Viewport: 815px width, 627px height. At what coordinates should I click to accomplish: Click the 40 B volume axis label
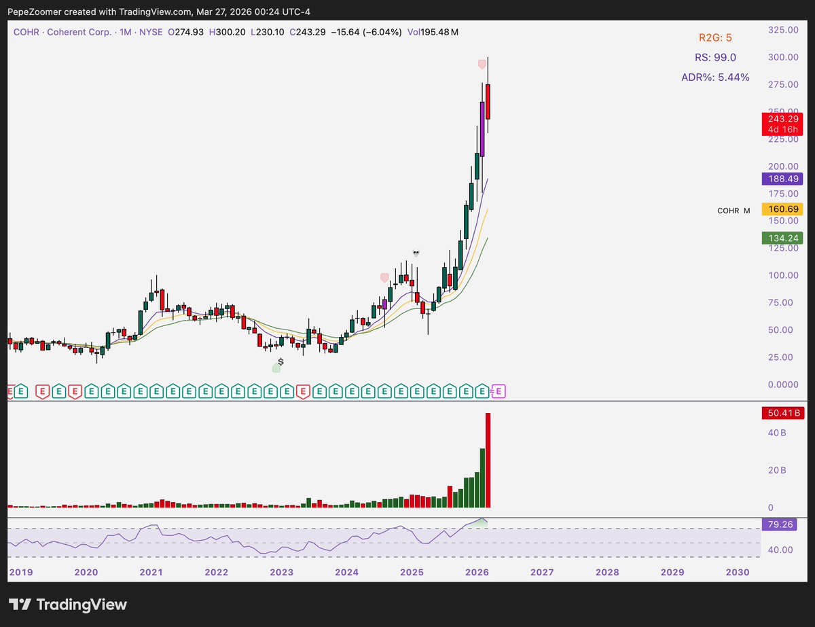tap(777, 432)
